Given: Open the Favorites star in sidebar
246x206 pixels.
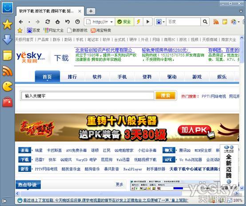Looking at the screenshot, I should pyautogui.click(x=8, y=24).
